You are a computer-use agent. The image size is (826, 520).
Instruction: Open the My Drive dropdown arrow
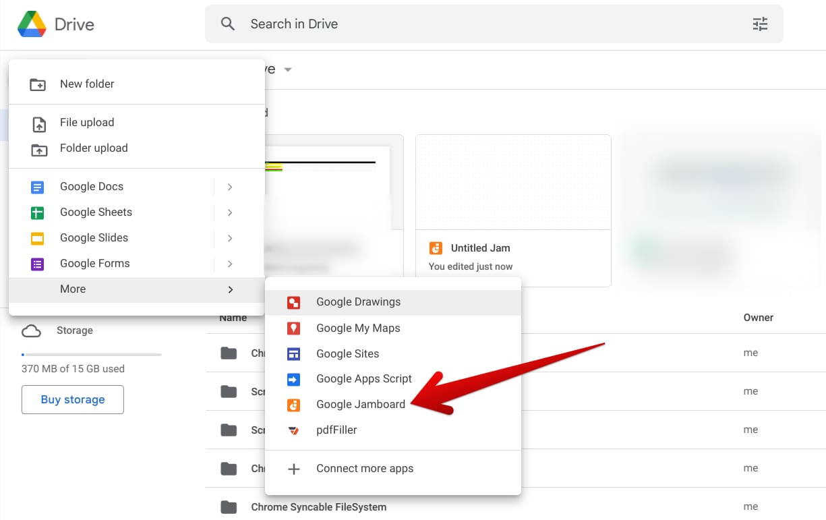288,69
